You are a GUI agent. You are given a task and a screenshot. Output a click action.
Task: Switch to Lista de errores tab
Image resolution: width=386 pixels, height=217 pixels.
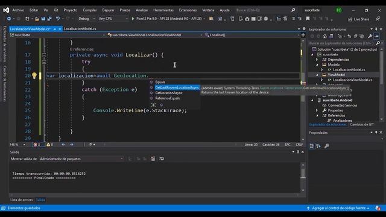[x=22, y=200]
